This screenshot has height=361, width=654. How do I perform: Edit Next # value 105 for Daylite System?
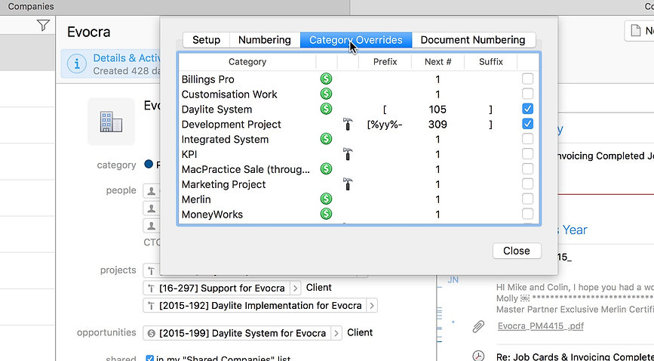pos(438,109)
